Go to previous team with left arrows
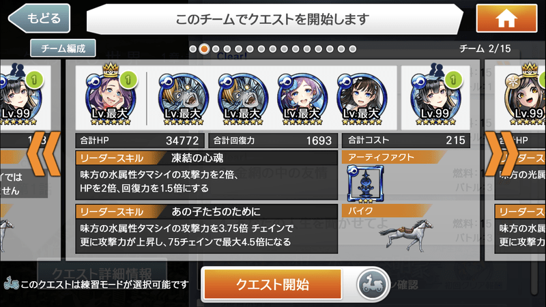Image resolution: width=546 pixels, height=307 pixels. pos(44,153)
